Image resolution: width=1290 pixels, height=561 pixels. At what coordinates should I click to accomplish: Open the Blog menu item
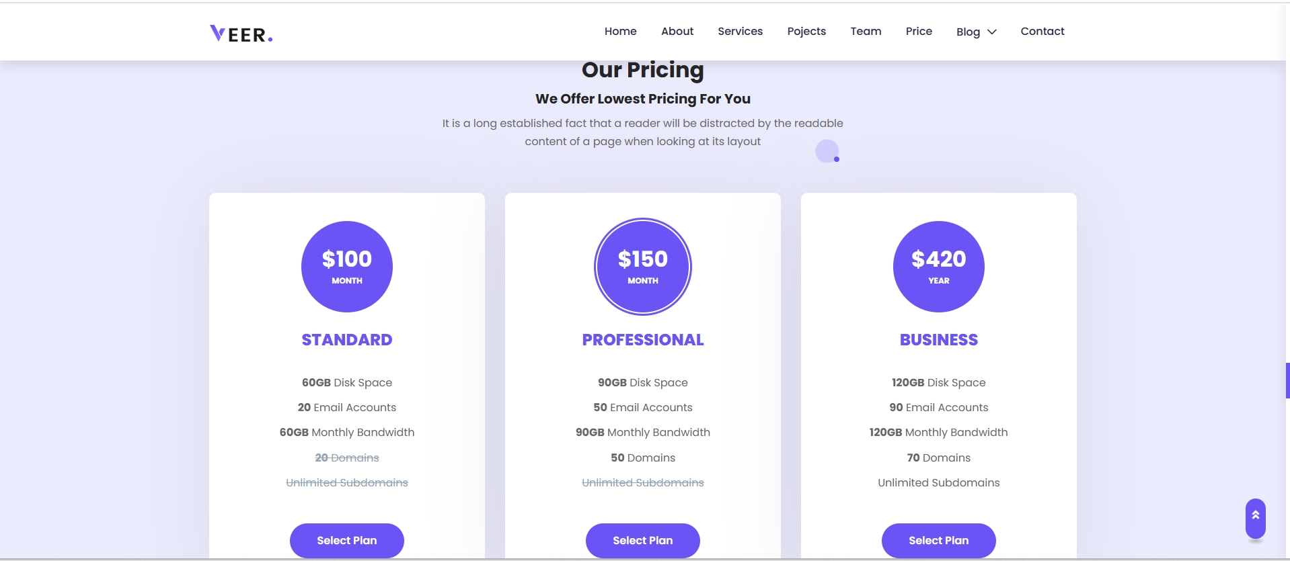coord(968,32)
